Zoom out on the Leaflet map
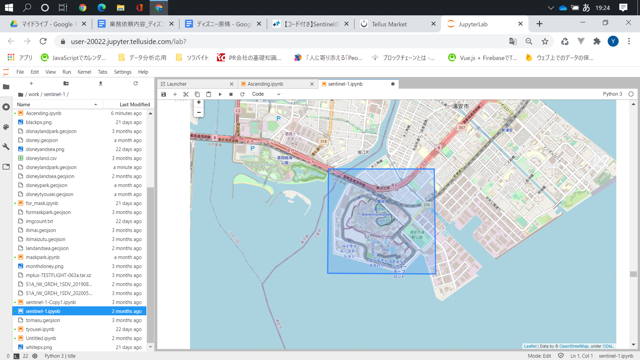 click(x=199, y=112)
